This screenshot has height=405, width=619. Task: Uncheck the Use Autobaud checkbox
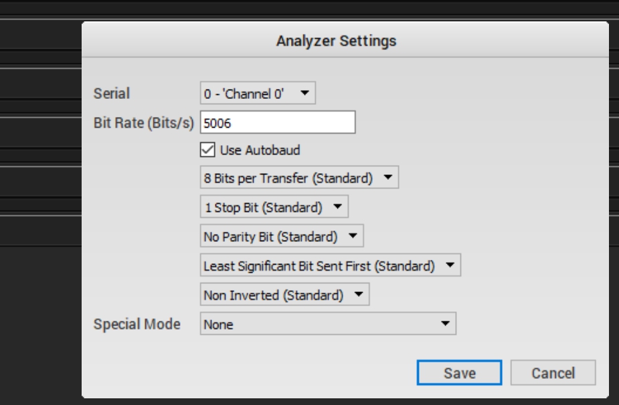[207, 150]
